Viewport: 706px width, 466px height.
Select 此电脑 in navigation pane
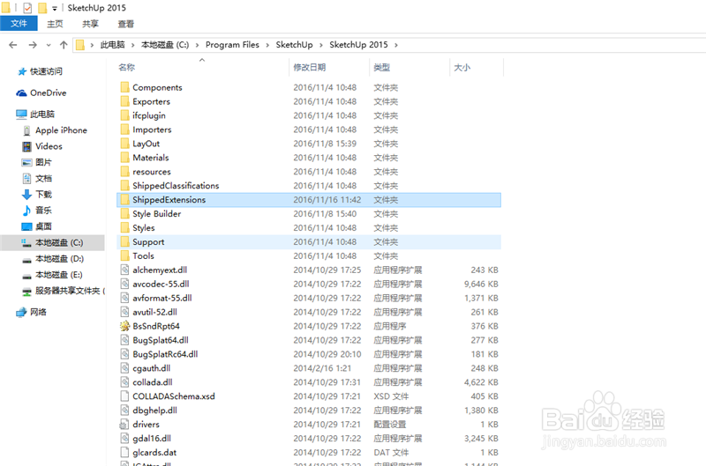[35, 115]
